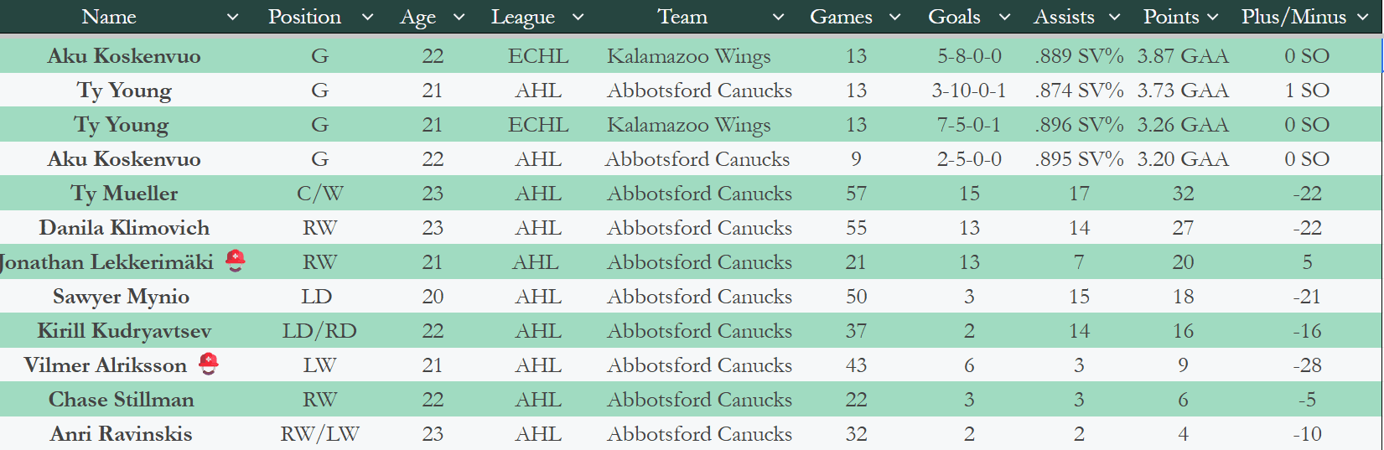Open the Name column filter dropdown

click(x=233, y=18)
